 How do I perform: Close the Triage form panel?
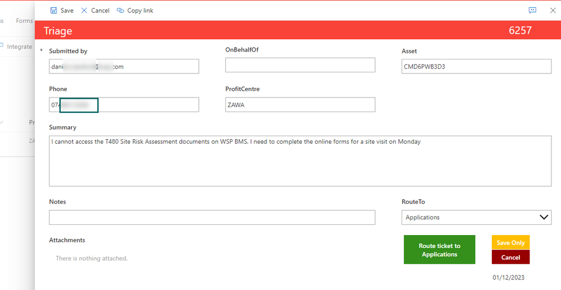pyautogui.click(x=553, y=10)
